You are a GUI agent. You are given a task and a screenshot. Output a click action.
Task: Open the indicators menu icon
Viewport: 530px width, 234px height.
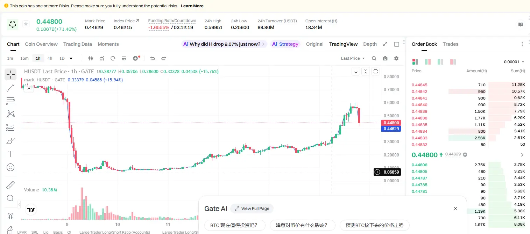102,58
